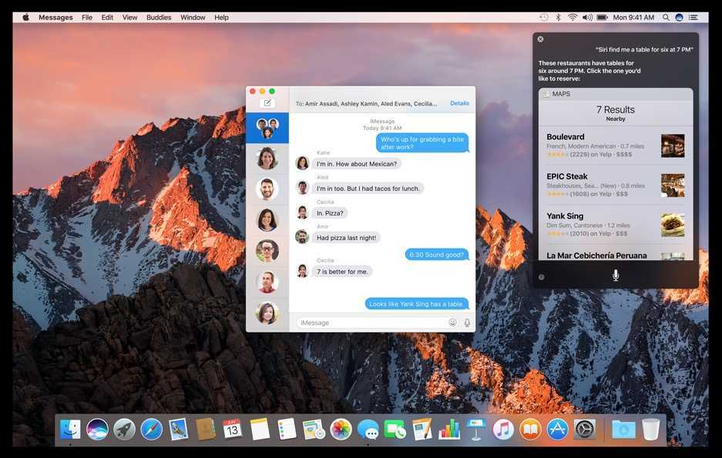Open Downloads folder in Dock
Viewport: 722px width, 458px height.
coord(623,430)
